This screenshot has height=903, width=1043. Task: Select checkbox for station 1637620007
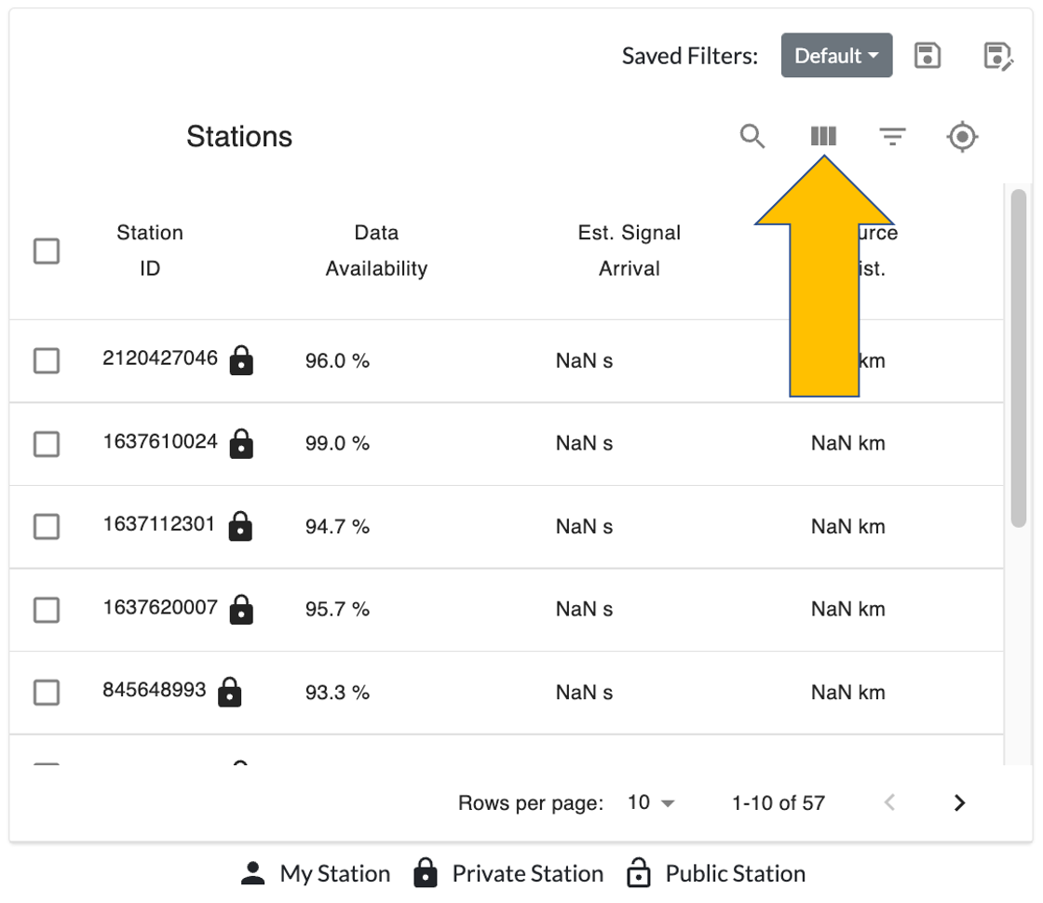pyautogui.click(x=47, y=610)
